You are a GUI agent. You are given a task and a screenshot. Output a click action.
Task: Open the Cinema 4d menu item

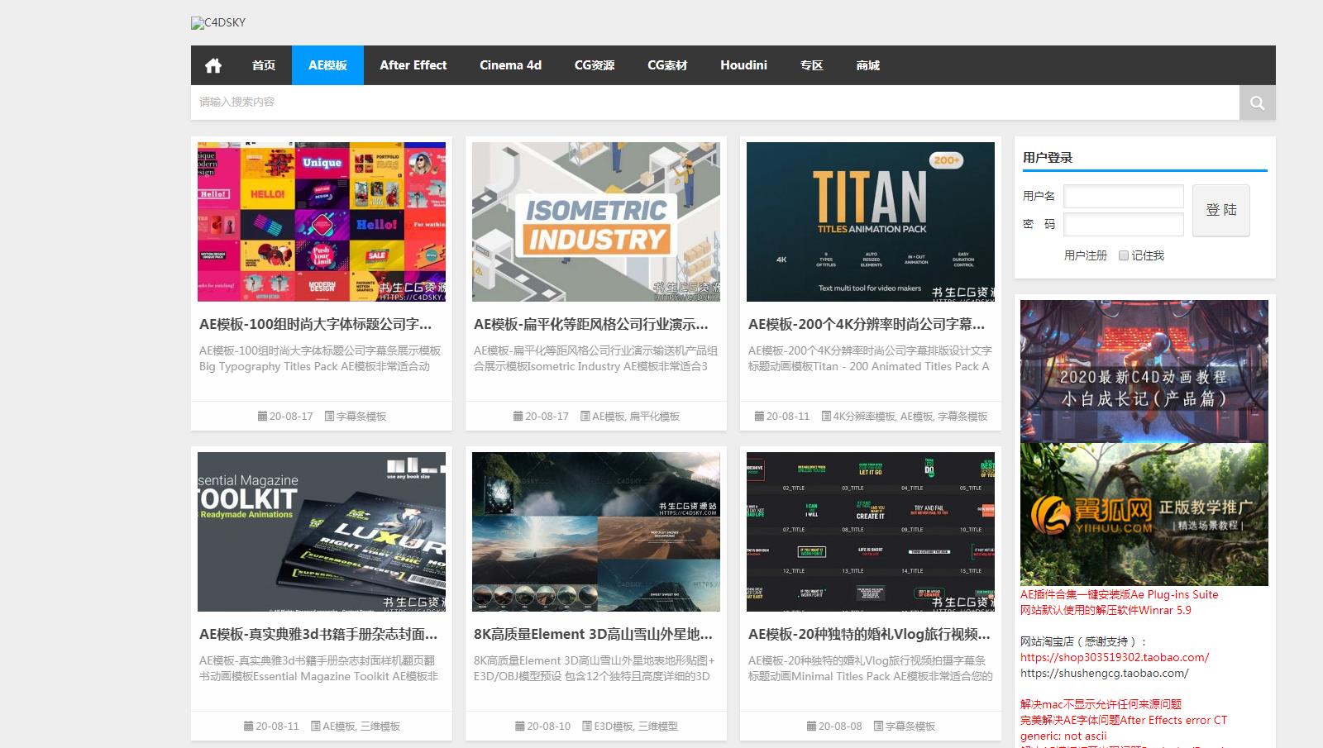point(510,65)
